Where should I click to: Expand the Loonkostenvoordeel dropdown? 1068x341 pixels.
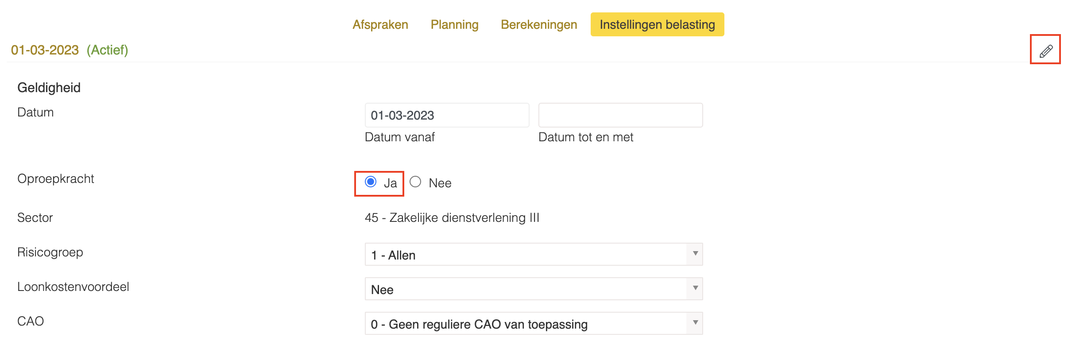[x=534, y=289]
